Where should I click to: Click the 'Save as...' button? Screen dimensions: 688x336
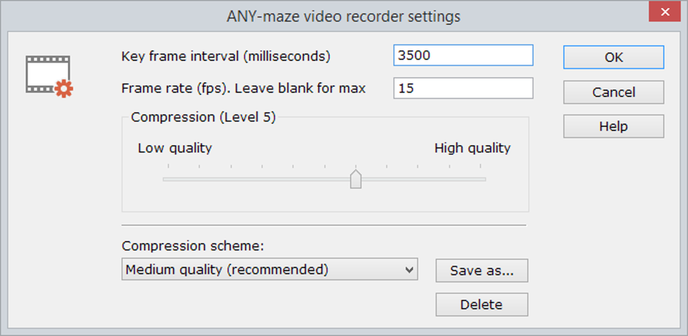[x=481, y=271]
